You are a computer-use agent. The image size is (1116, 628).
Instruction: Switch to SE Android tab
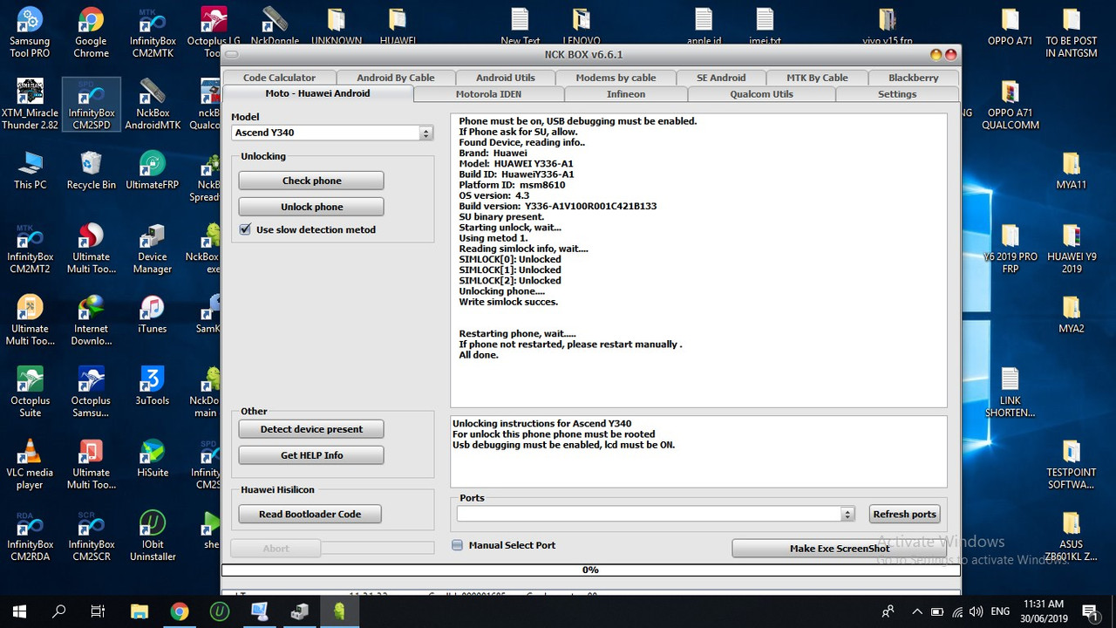pos(721,78)
